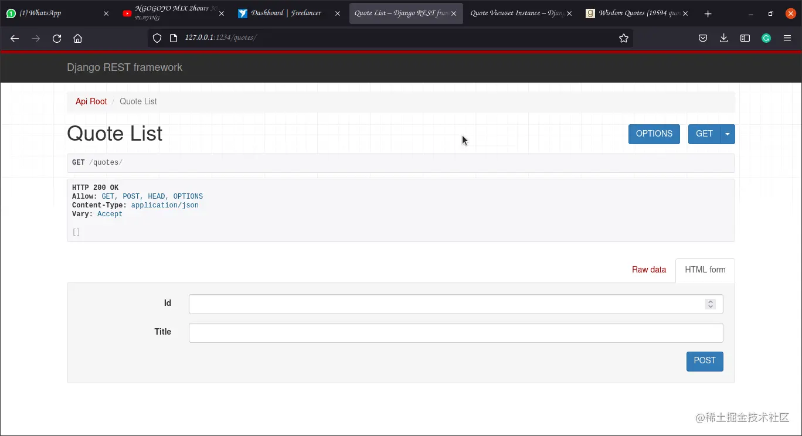Viewport: 802px width, 436px height.
Task: Click the application/json content type text
Action: click(x=165, y=206)
